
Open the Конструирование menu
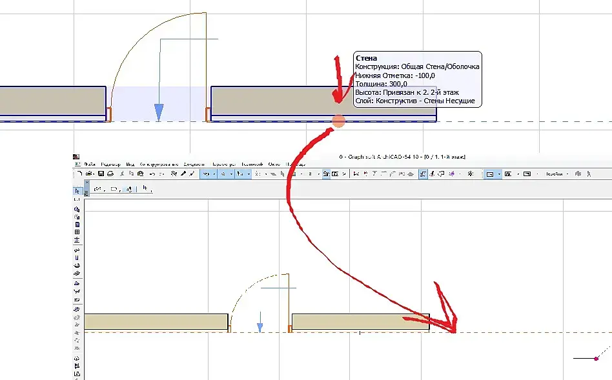pos(159,165)
